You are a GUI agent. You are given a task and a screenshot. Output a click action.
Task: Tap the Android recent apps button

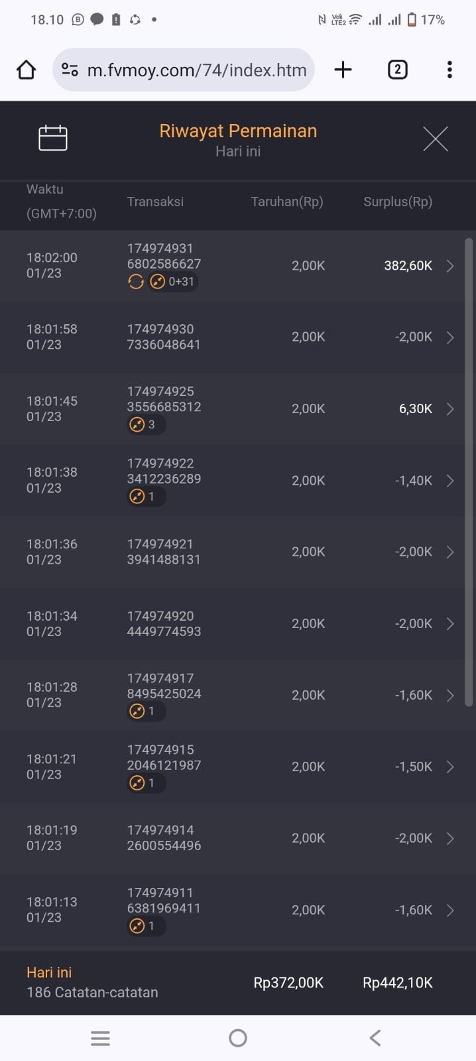[x=101, y=1038]
